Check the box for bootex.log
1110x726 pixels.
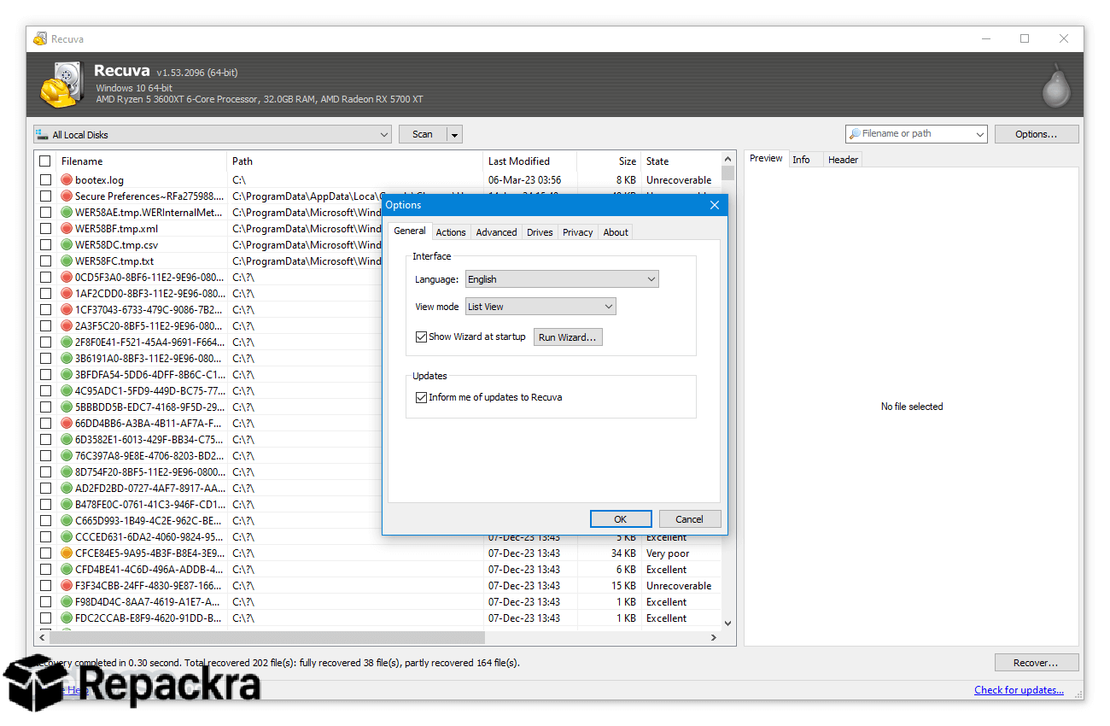point(45,180)
